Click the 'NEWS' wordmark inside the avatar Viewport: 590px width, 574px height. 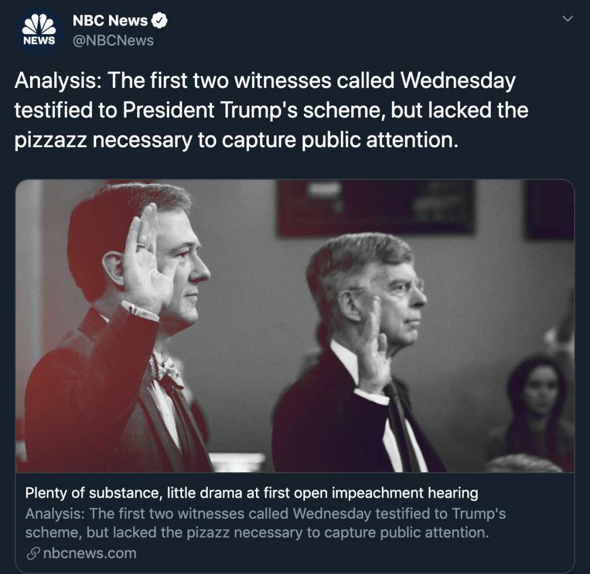(39, 40)
